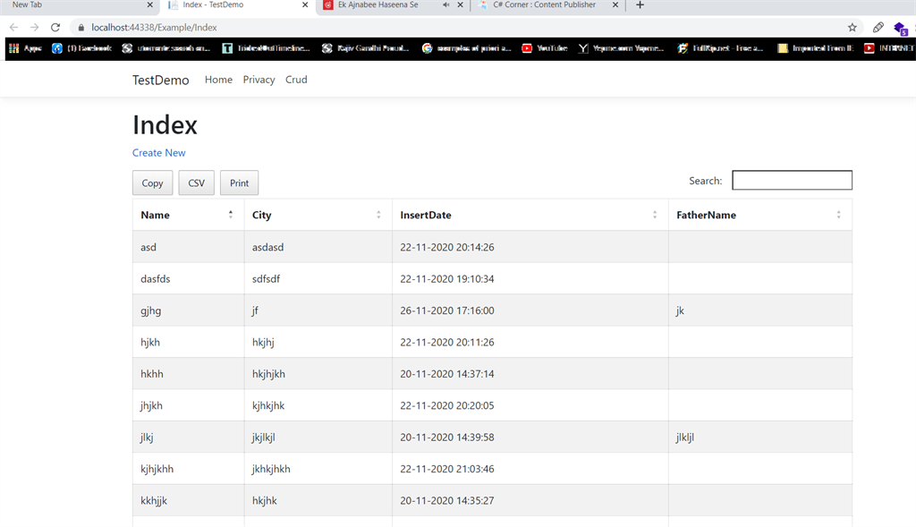Open the Rajiv Gandhi bookmark
Screen dimensions: 916x527
point(366,48)
